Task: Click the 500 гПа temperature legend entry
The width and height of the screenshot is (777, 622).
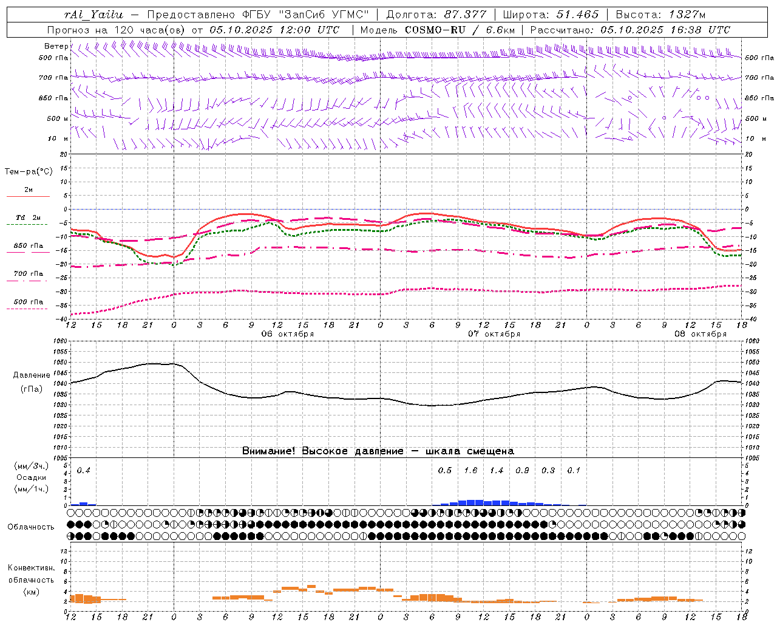Action: pyautogui.click(x=29, y=302)
